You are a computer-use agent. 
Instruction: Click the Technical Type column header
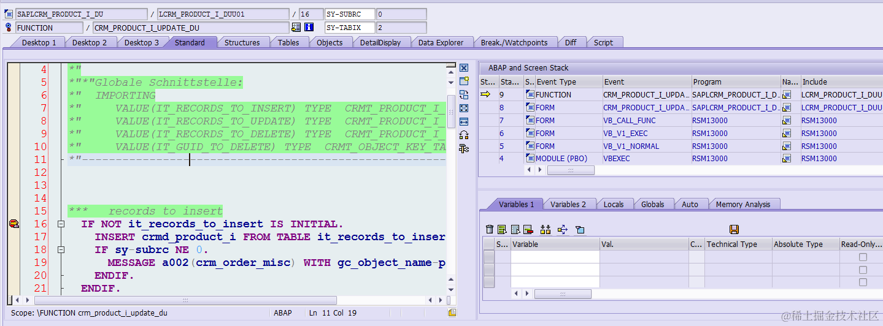point(738,244)
